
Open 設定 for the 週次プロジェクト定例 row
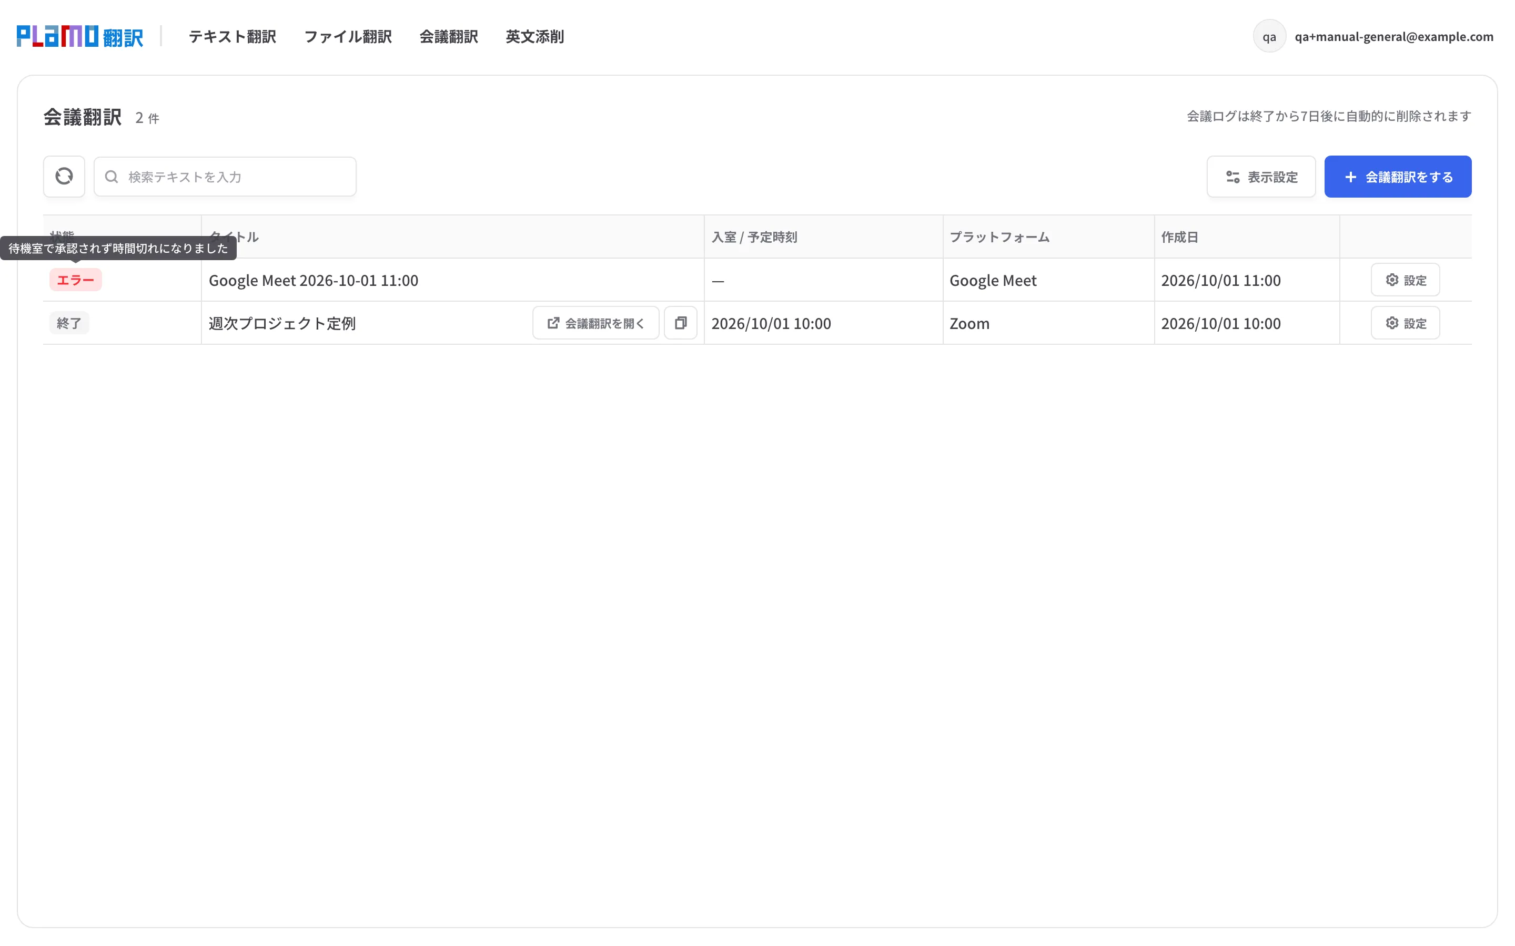coord(1405,323)
